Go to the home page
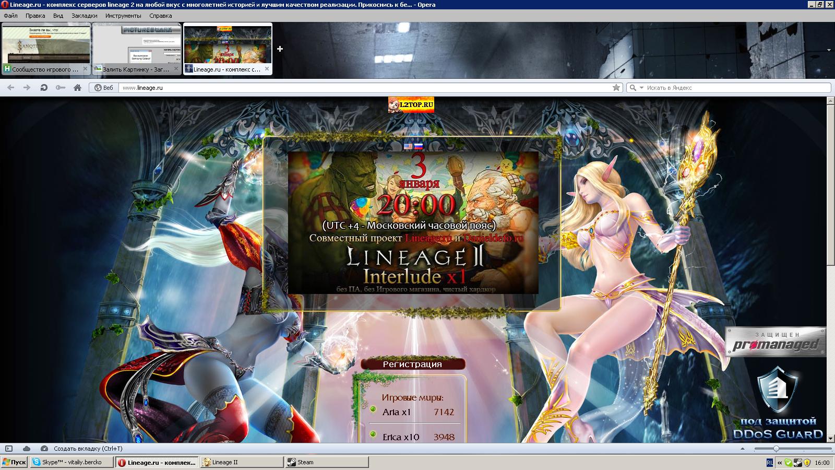The width and height of the screenshot is (835, 470). coord(77,88)
